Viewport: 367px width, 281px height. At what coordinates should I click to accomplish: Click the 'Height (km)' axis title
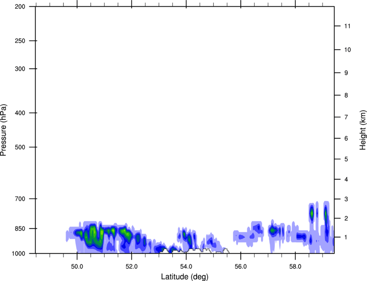pyautogui.click(x=363, y=130)
